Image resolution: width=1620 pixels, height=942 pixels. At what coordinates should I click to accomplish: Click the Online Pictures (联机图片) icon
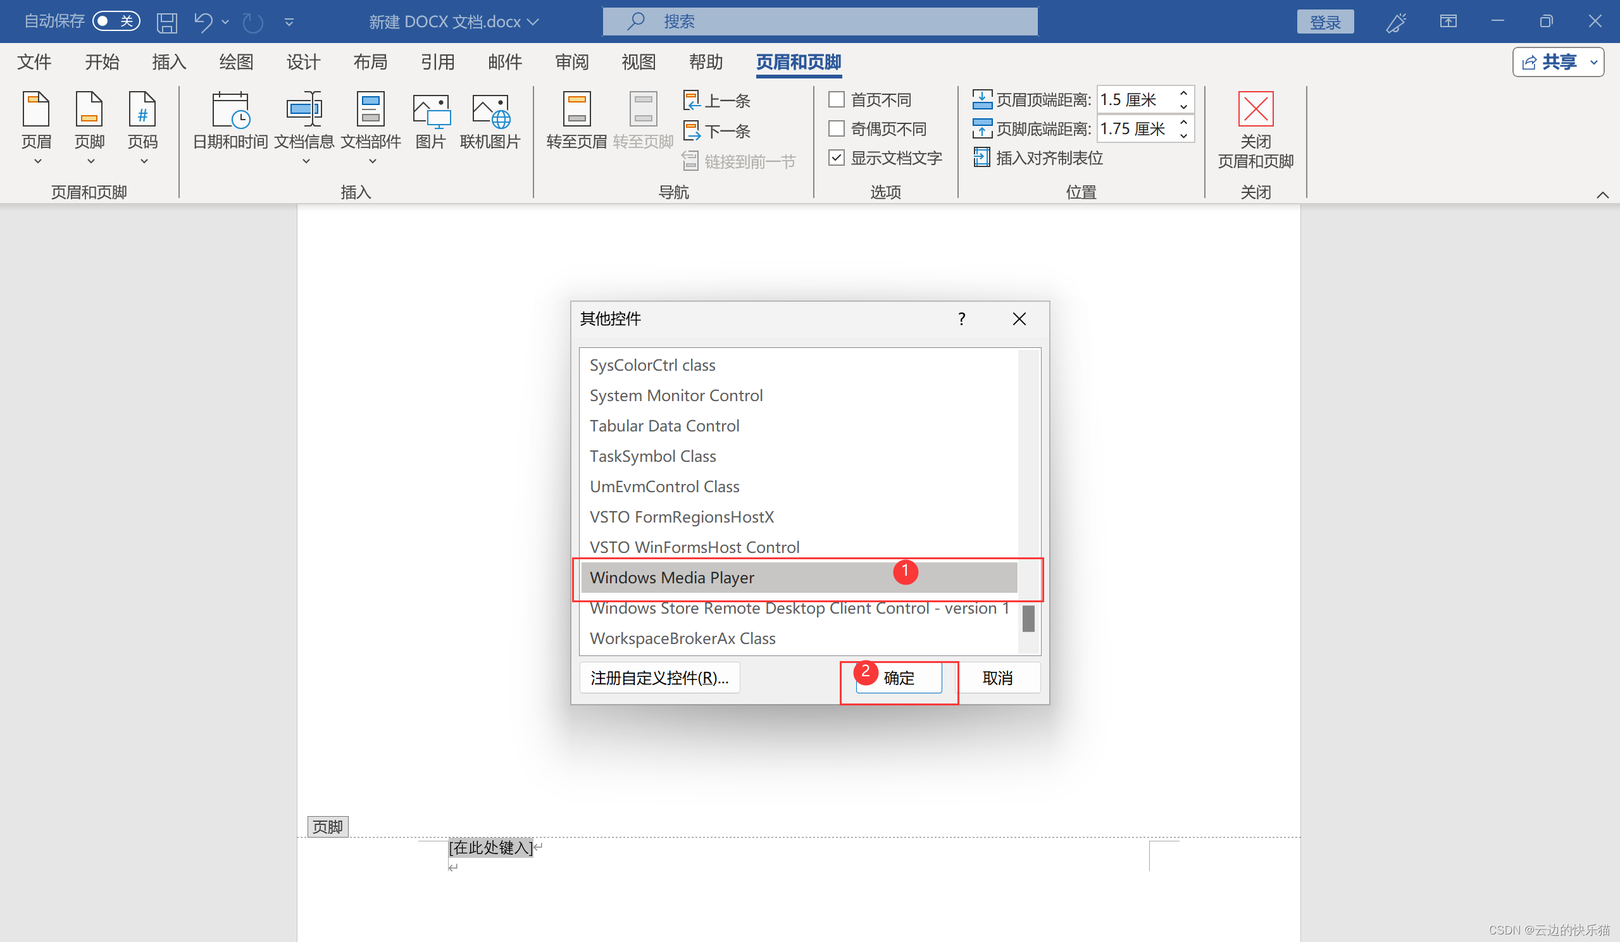(x=490, y=111)
